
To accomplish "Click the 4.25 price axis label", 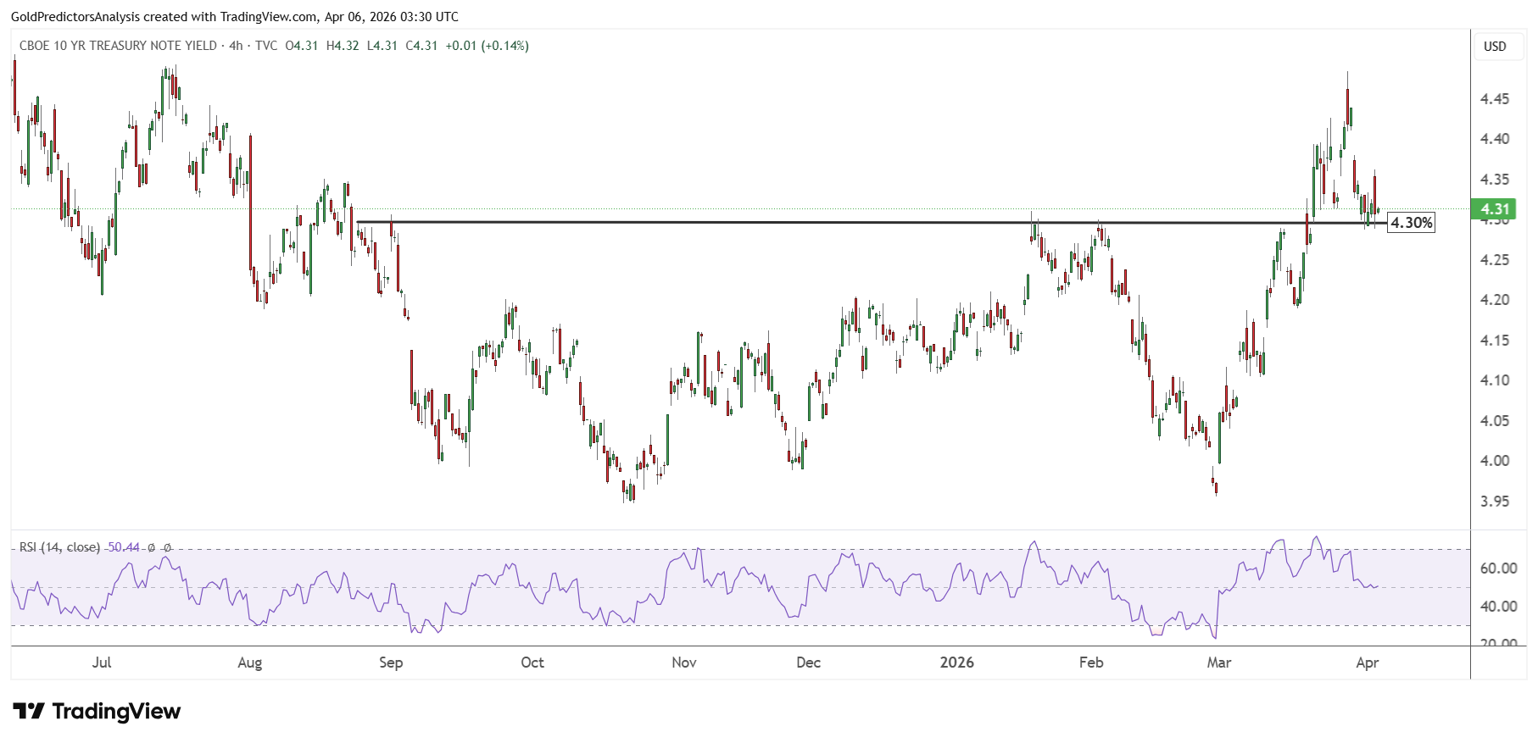I will click(x=1494, y=260).
